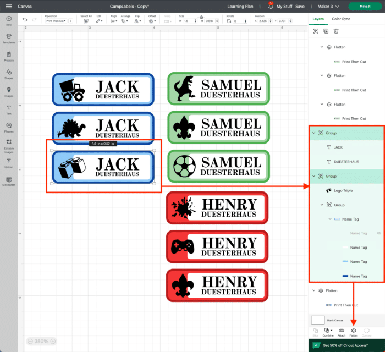Click the Attach icon
Image resolution: width=385 pixels, height=352 pixels.
coord(341,331)
